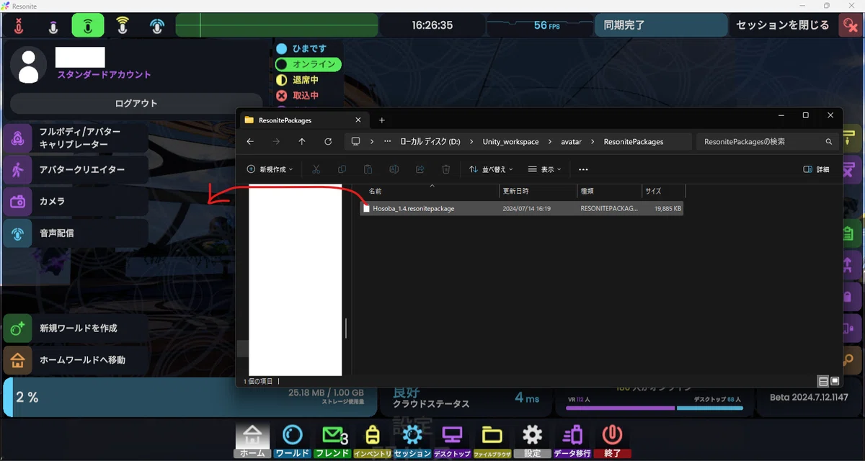Expand the 新規作成 dropdown in Explorer
The width and height of the screenshot is (865, 461).
coord(270,169)
